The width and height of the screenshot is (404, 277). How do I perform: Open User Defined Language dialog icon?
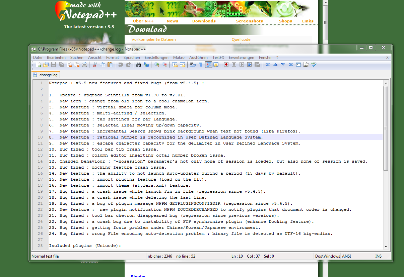(x=216, y=65)
